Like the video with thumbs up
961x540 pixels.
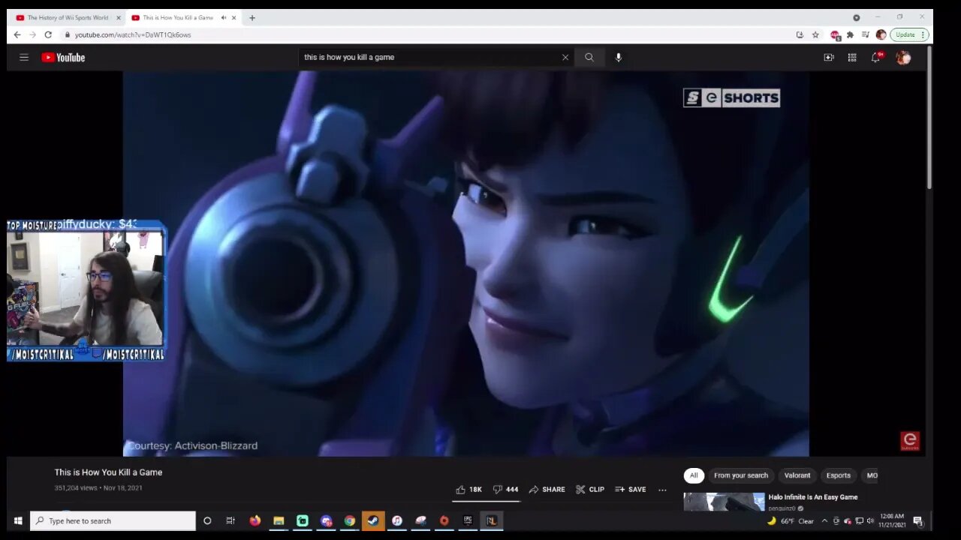coord(468,489)
